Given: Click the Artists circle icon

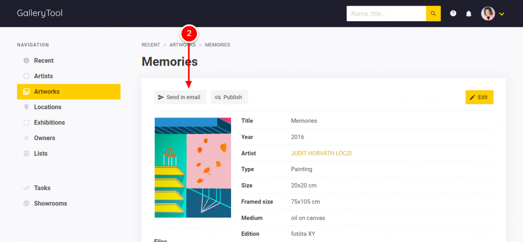Looking at the screenshot, I should click(26, 76).
